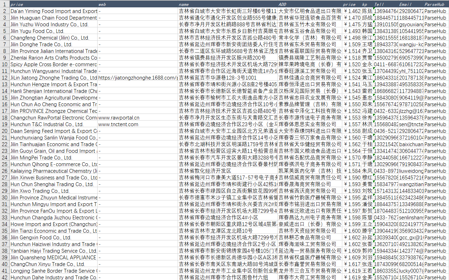This screenshot has width=449, height=280.
Task: Select the 'ADD' column header cell
Action: (310, 5)
